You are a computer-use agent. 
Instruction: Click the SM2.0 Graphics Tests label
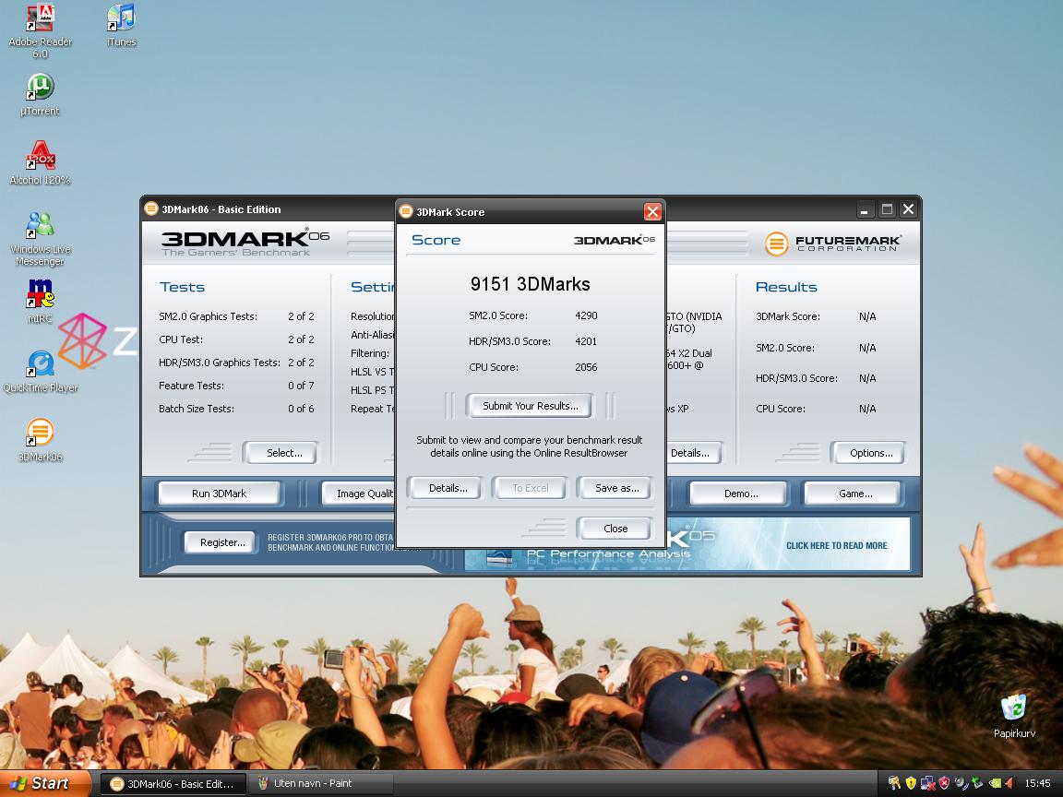pos(208,316)
